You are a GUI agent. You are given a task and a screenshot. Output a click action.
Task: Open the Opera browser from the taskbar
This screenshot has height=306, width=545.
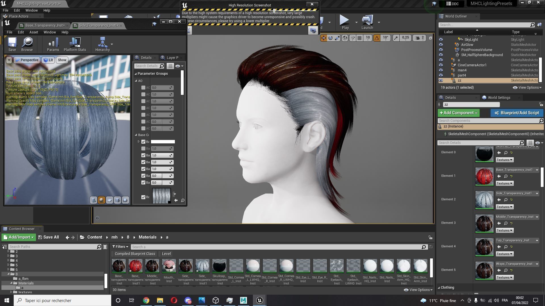[x=174, y=300]
